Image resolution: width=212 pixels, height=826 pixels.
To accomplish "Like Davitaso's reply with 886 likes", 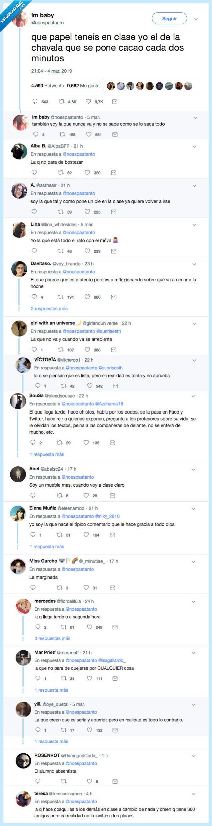I will (87, 297).
